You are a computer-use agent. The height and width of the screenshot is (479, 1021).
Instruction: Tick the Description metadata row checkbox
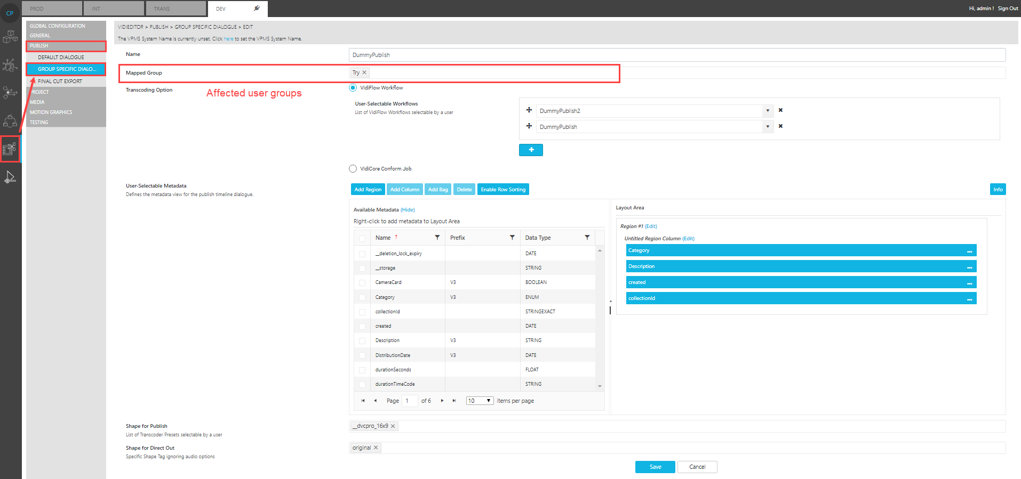(362, 341)
